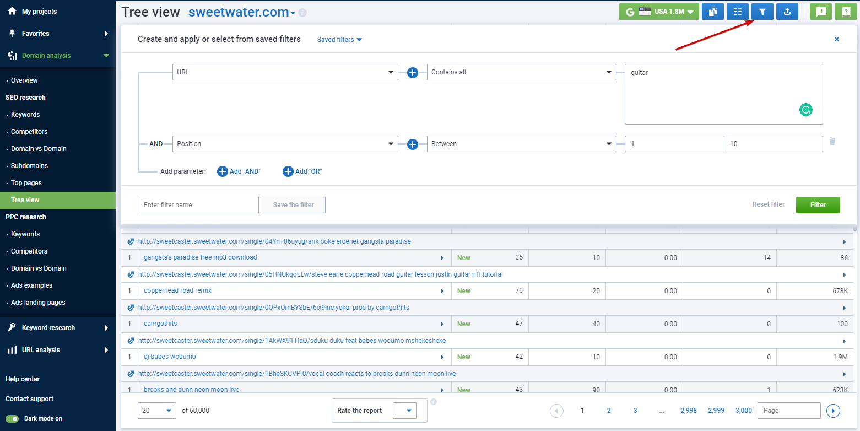860x431 pixels.
Task: Click the My projects home icon
Action: coord(12,11)
